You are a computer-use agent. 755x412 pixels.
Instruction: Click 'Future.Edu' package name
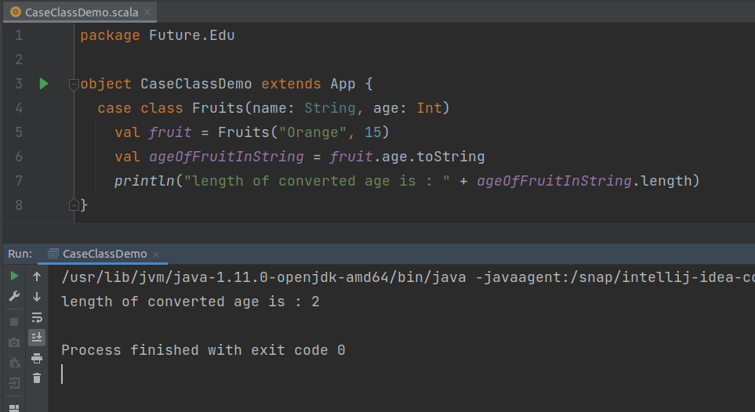[191, 35]
